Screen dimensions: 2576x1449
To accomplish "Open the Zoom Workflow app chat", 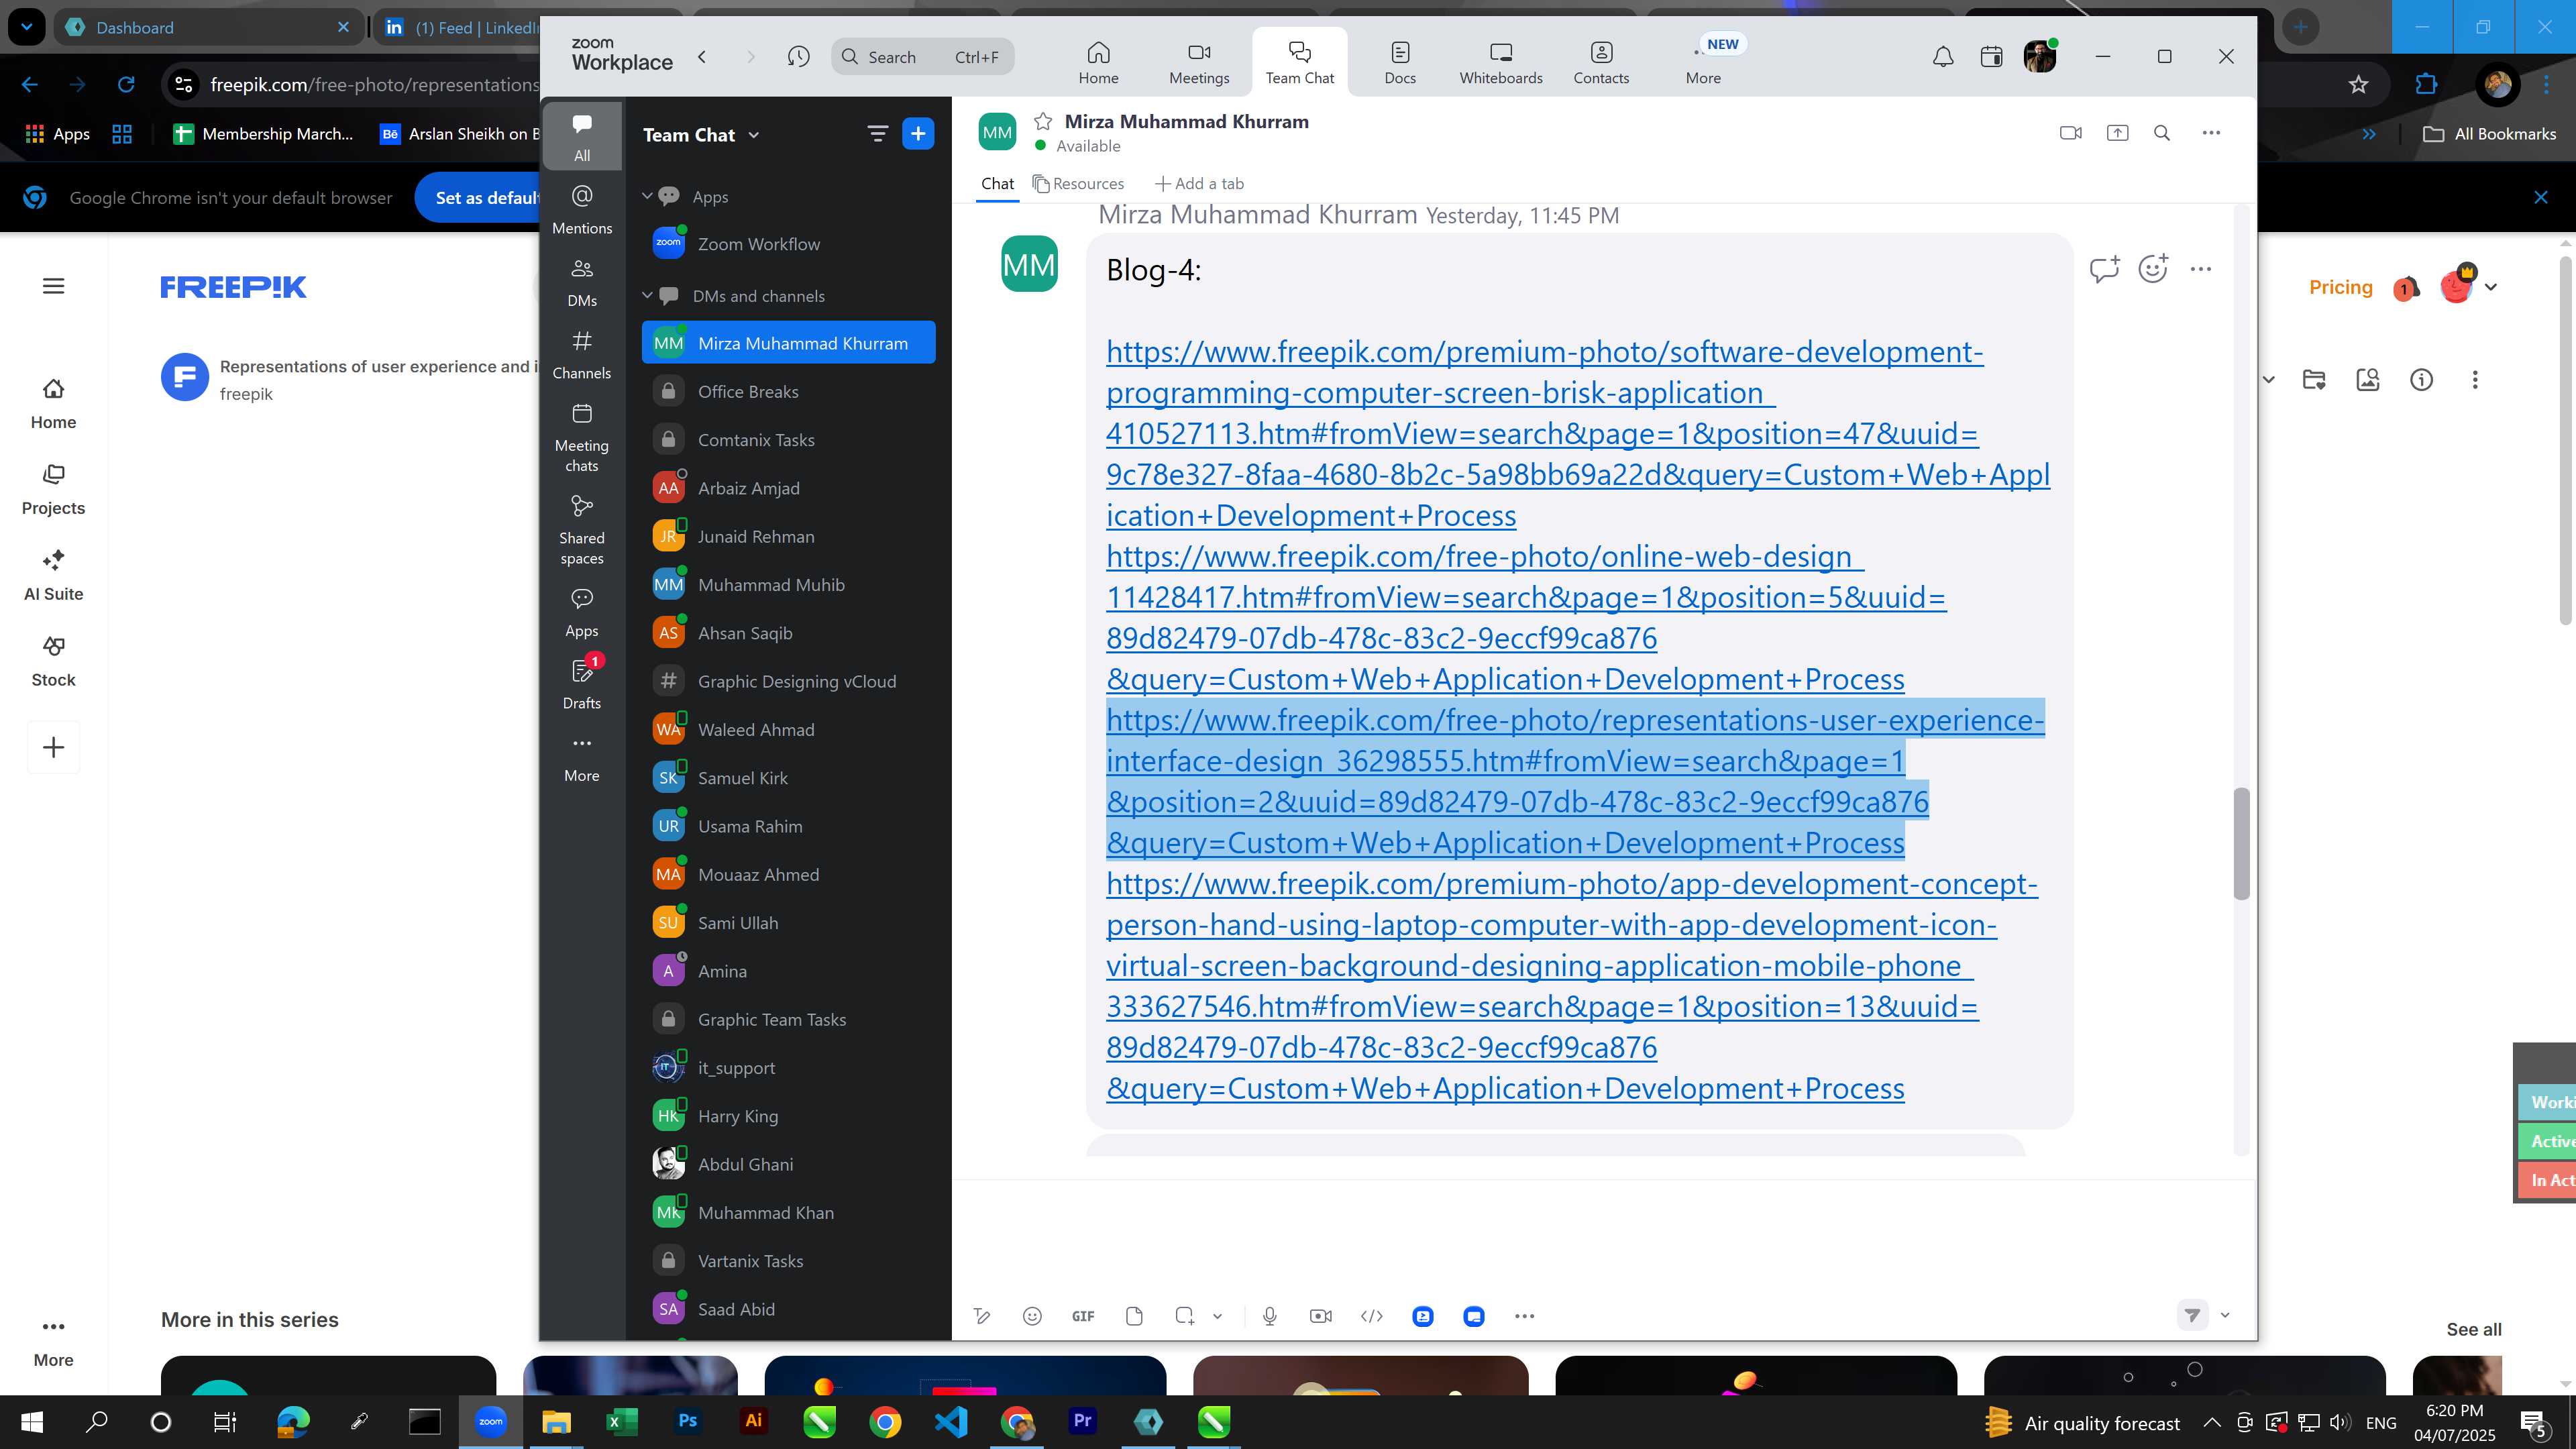I will [x=788, y=244].
